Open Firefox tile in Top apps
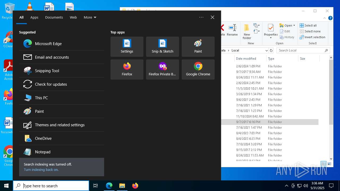340x191 pixels. pyautogui.click(x=127, y=70)
